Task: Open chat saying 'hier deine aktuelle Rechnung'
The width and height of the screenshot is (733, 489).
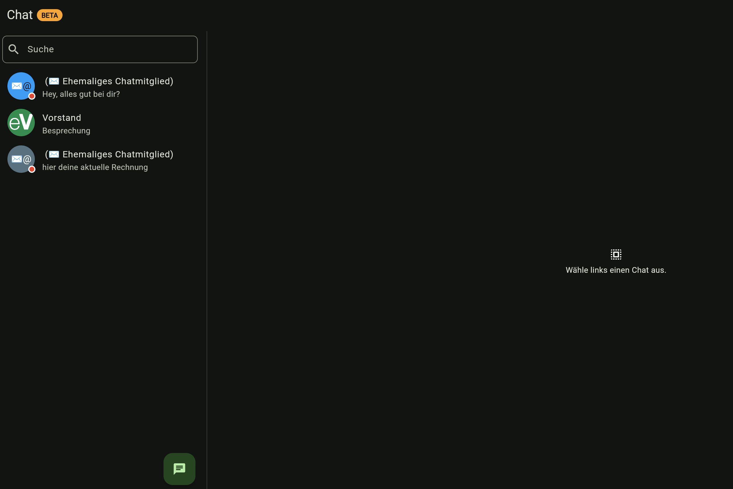Action: (95, 167)
